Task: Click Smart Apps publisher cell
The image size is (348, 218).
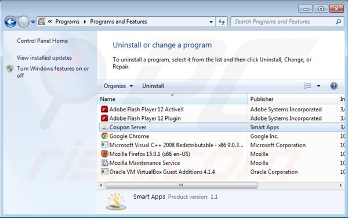Action: click(x=264, y=128)
